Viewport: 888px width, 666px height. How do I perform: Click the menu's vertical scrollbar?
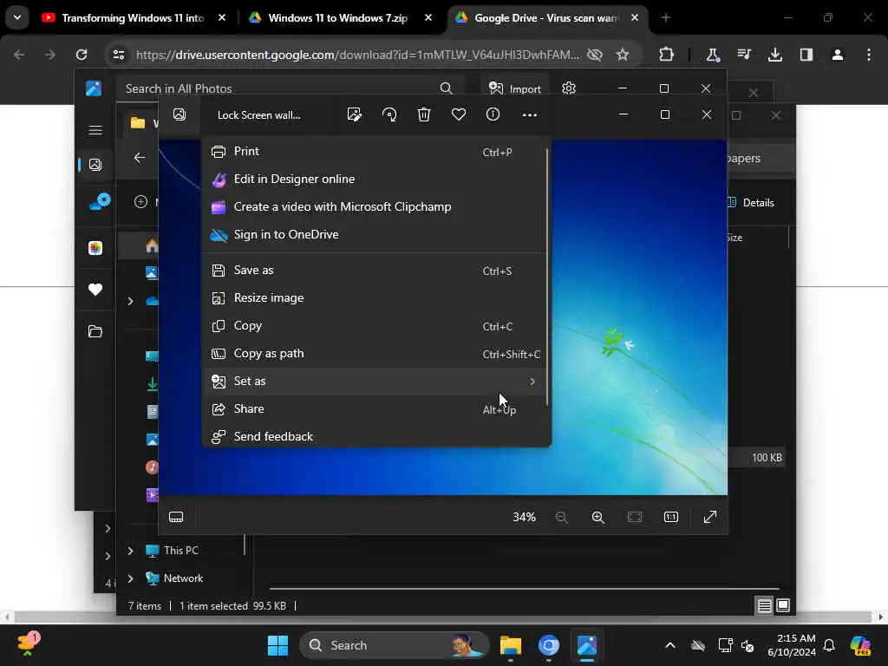[547, 277]
